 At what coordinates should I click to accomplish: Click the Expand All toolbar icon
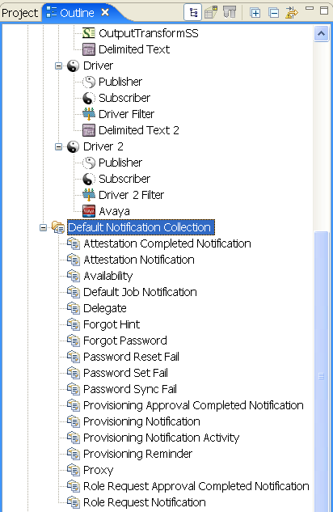255,13
